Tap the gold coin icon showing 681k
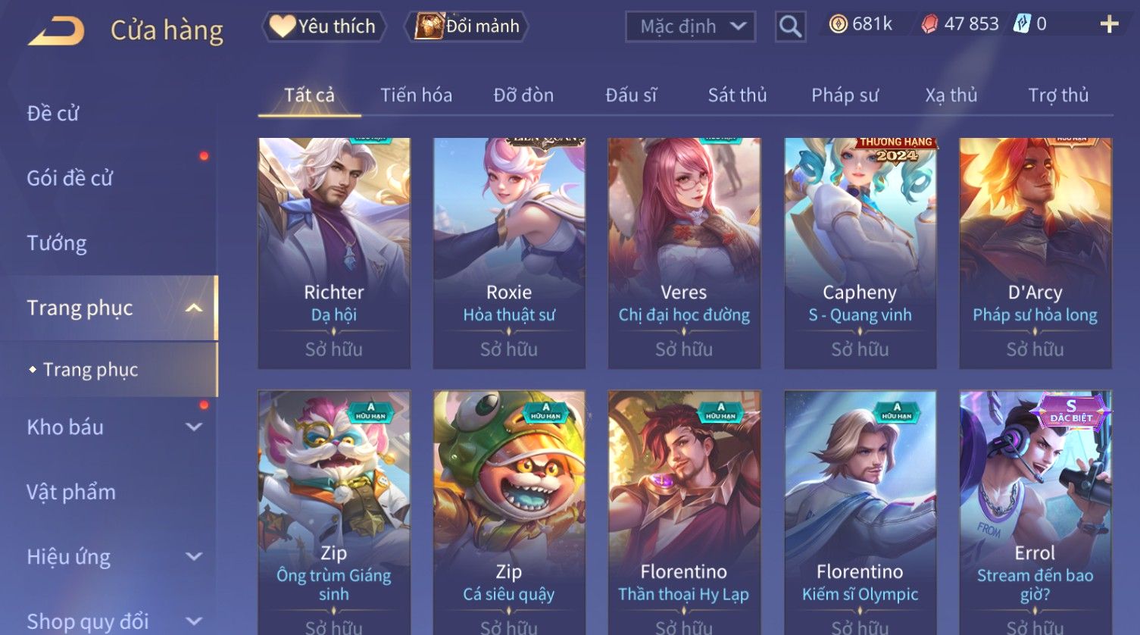This screenshot has height=635, width=1140. (838, 24)
